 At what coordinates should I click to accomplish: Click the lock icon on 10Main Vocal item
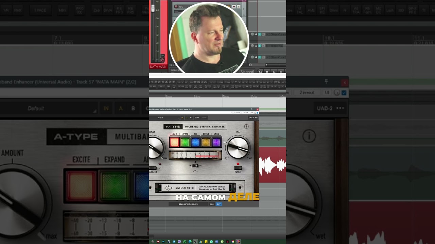coord(256,34)
